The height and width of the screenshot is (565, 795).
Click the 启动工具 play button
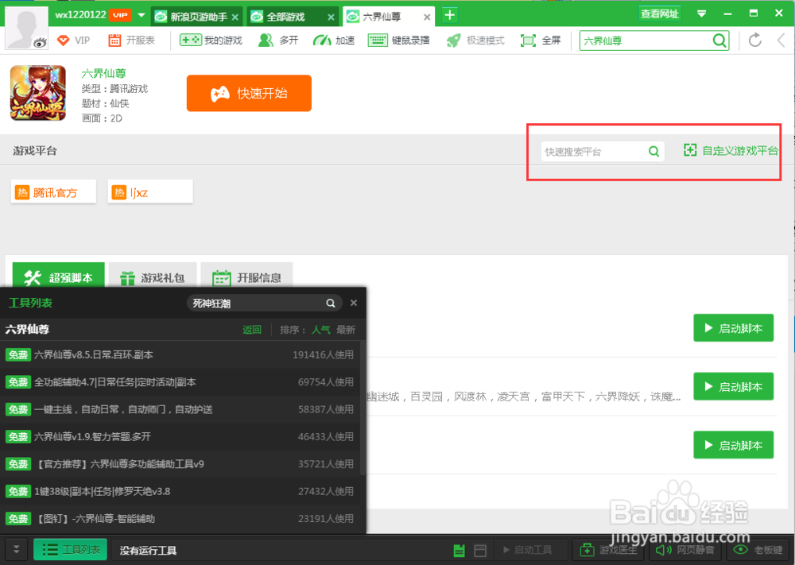(x=527, y=551)
